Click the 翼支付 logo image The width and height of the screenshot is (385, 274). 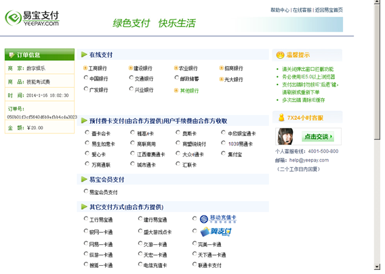(x=216, y=231)
